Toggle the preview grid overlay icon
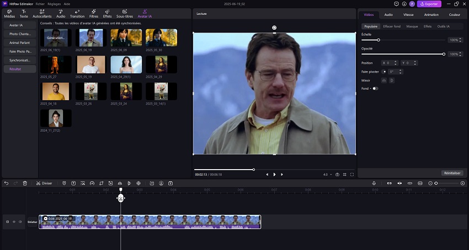The height and width of the screenshot is (250, 469). tap(344, 175)
